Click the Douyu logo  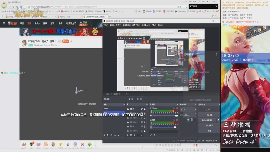click(12, 23)
